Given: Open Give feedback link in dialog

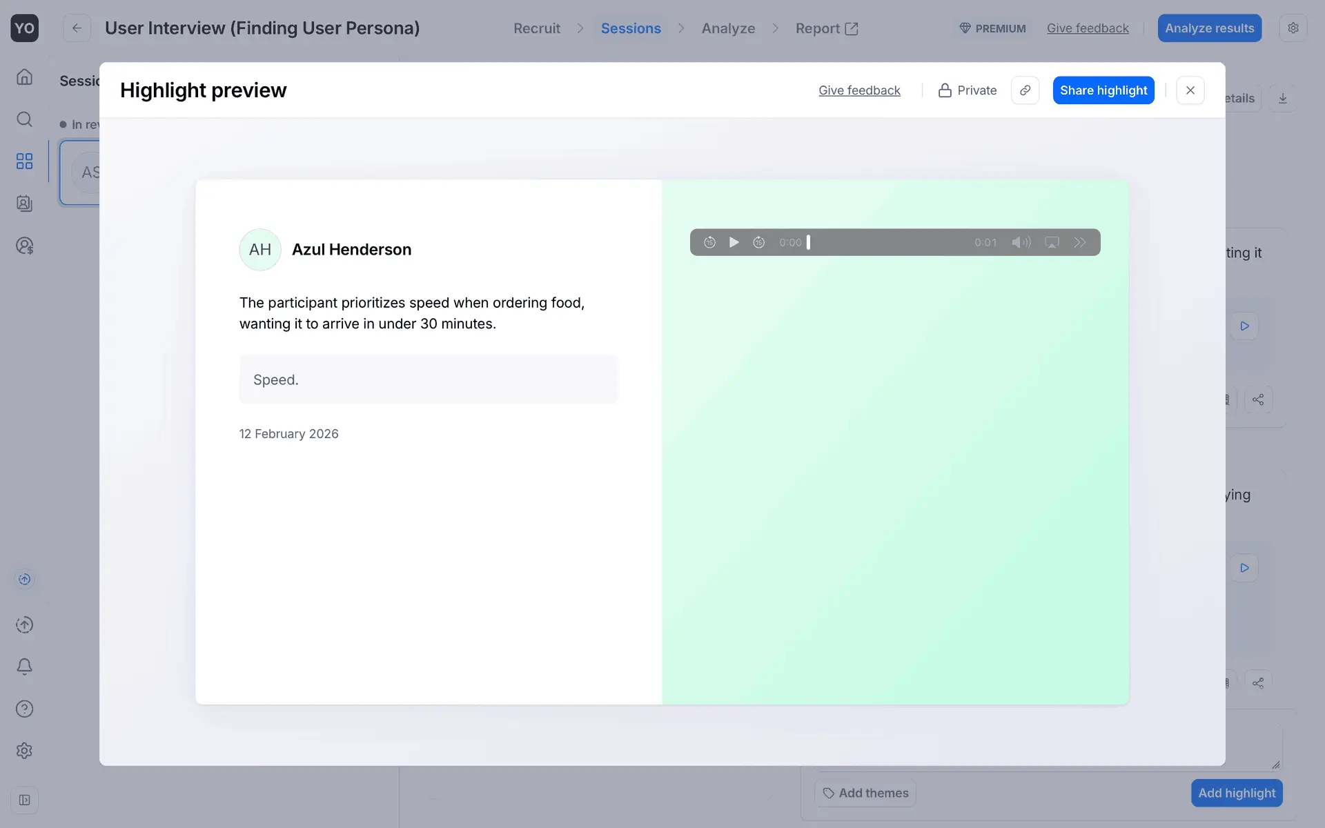Looking at the screenshot, I should pos(859,90).
